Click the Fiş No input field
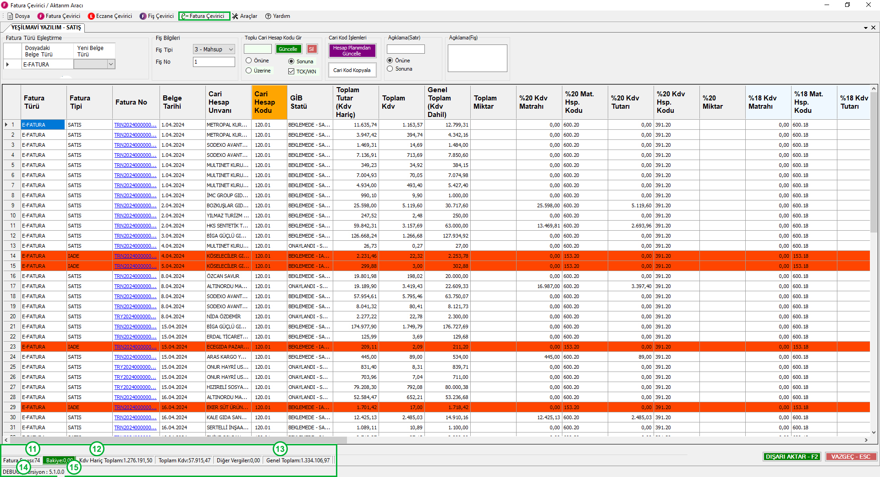The height and width of the screenshot is (477, 880). click(x=214, y=62)
